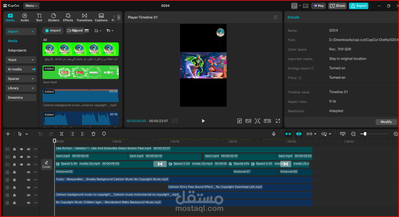This screenshot has width=399, height=217.
Task: Redo the timeline action
Action: (51, 134)
